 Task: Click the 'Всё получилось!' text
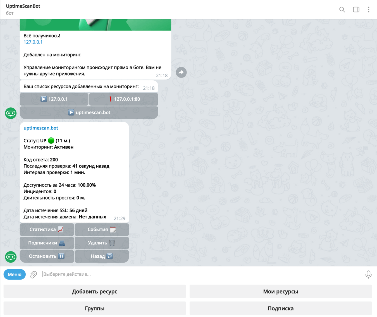[42, 36]
